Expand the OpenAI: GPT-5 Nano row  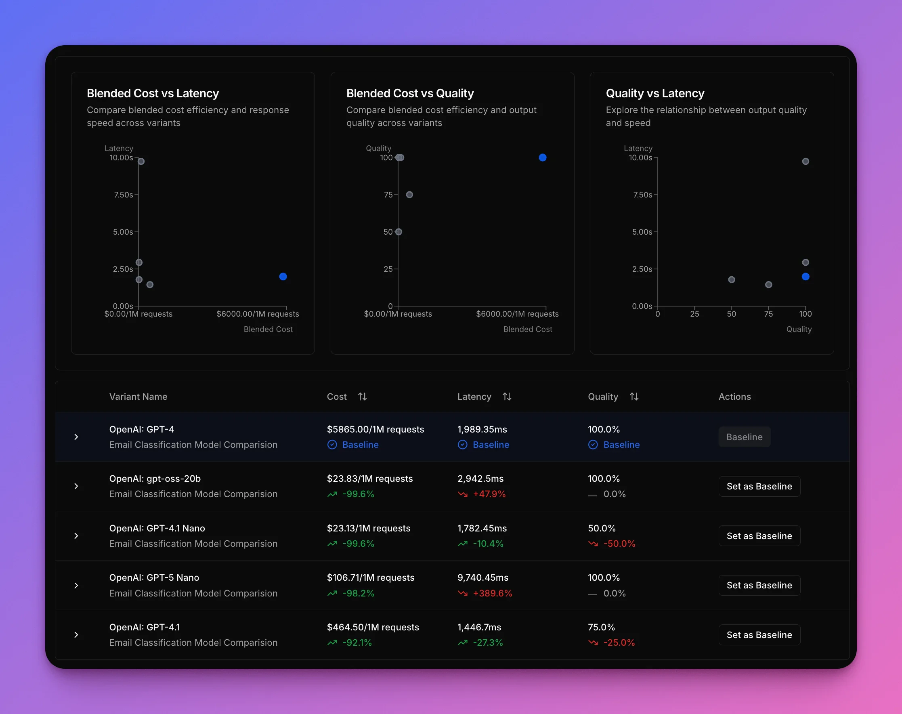pyautogui.click(x=76, y=585)
